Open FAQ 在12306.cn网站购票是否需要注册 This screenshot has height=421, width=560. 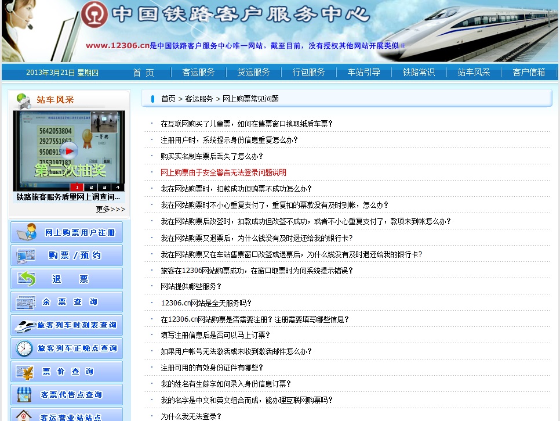(x=254, y=319)
